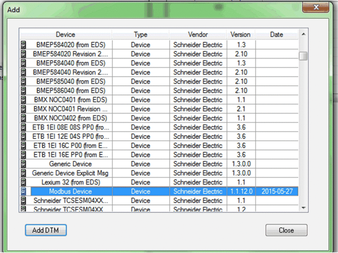Viewport: 338px width, 253px height.
Task: Pick the 'Lexium 32 (from EDS)' entry
Action: (x=71, y=182)
